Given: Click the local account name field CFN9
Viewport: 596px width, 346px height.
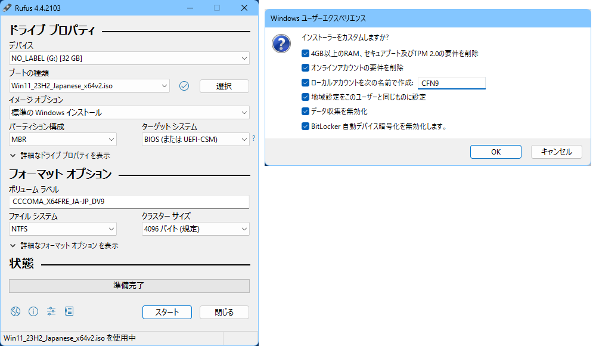Looking at the screenshot, I should [451, 83].
